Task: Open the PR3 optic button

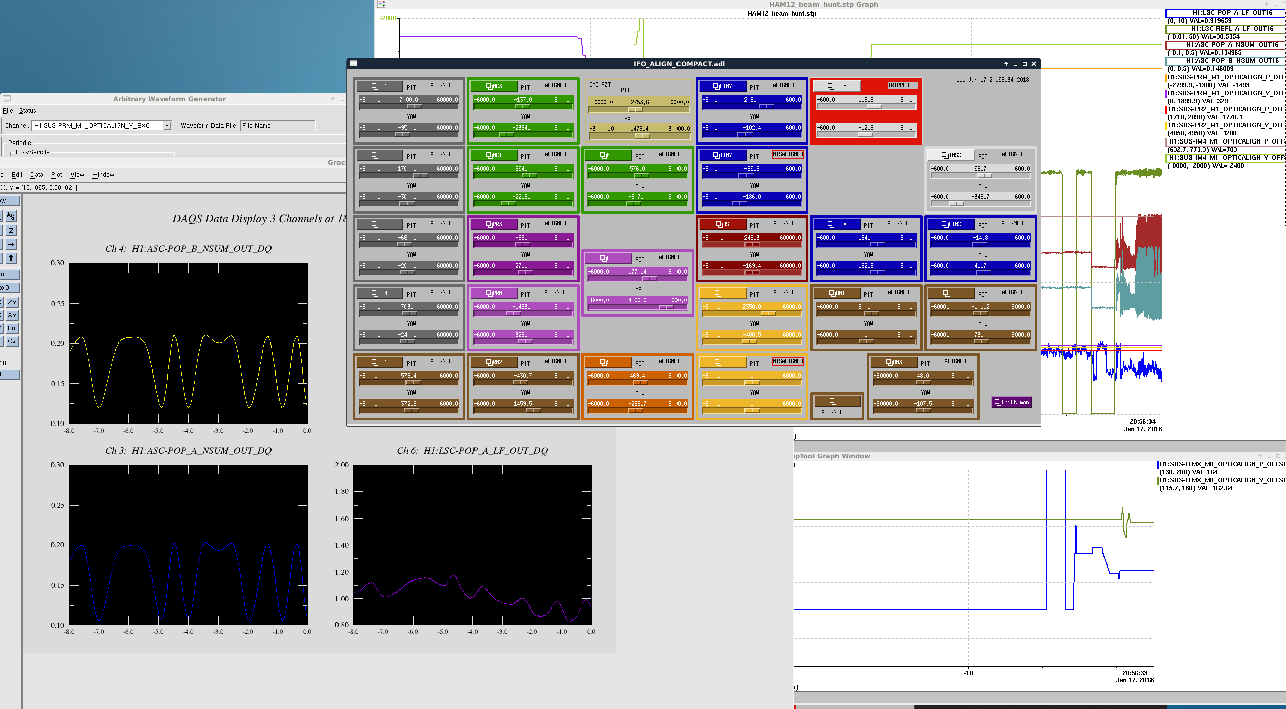Action: [x=494, y=224]
